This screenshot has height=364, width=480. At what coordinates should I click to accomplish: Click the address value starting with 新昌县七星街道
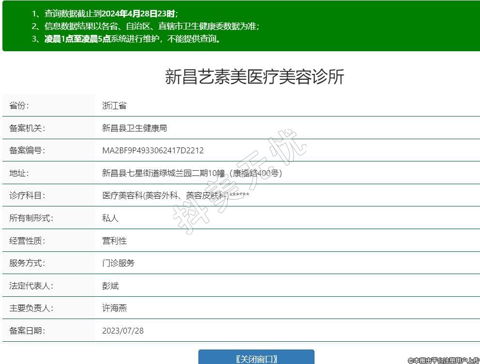(x=192, y=173)
